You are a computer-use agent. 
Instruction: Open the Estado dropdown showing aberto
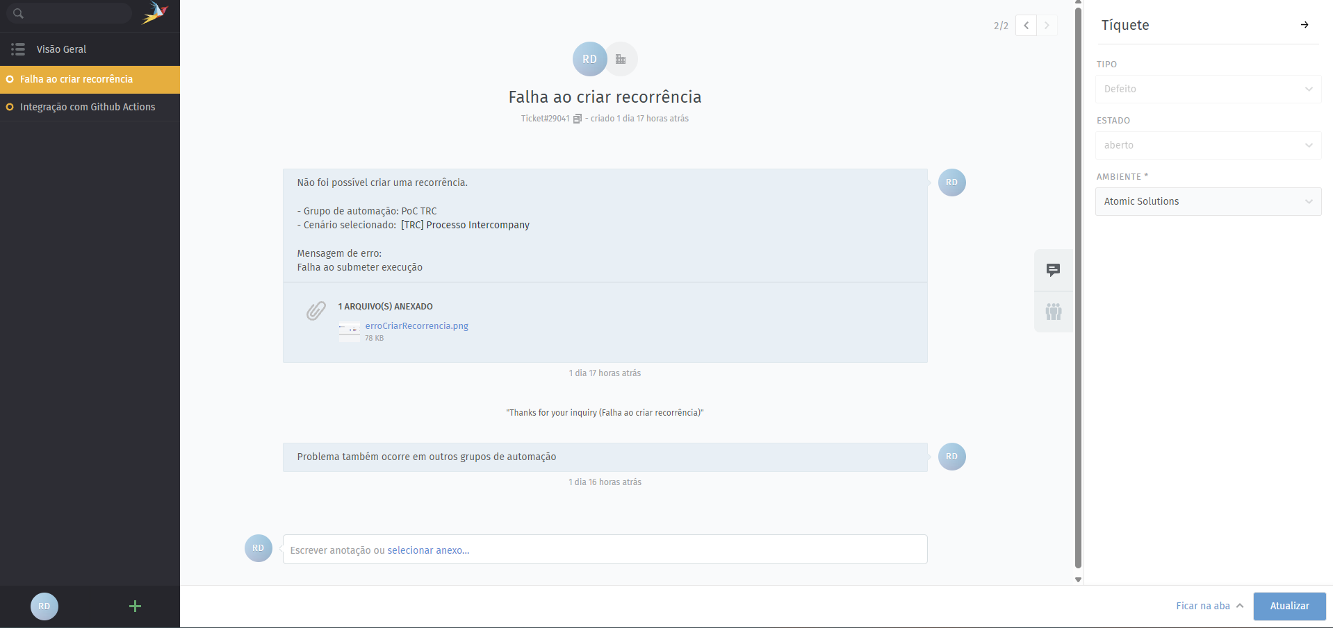(x=1208, y=145)
